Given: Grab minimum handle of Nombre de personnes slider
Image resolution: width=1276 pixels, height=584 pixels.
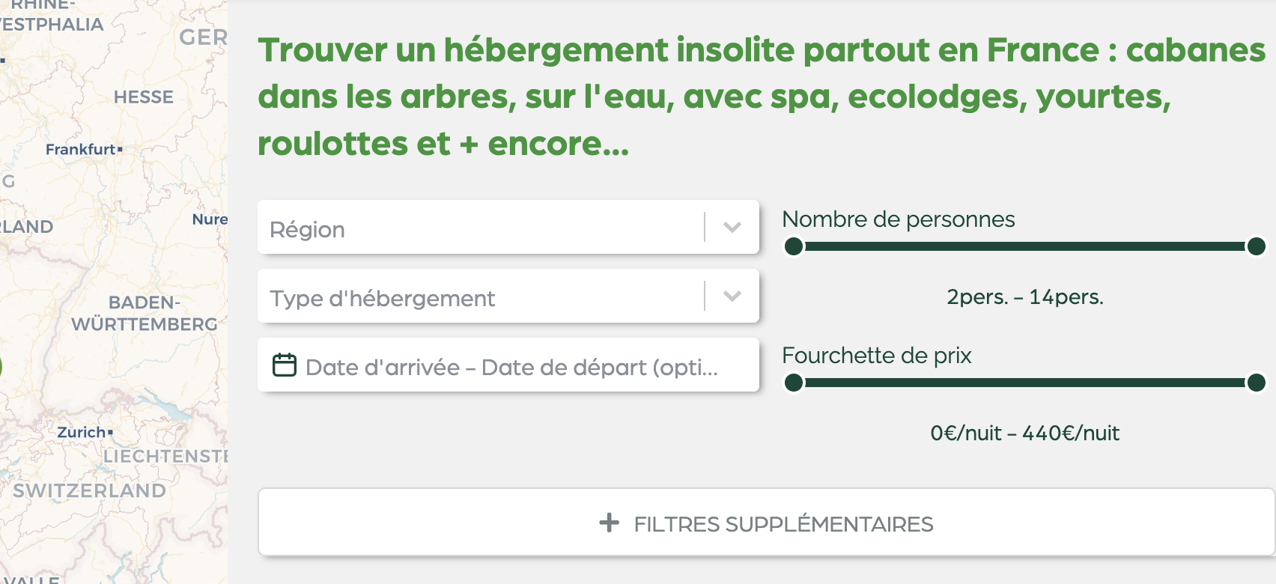Looking at the screenshot, I should pos(794,246).
